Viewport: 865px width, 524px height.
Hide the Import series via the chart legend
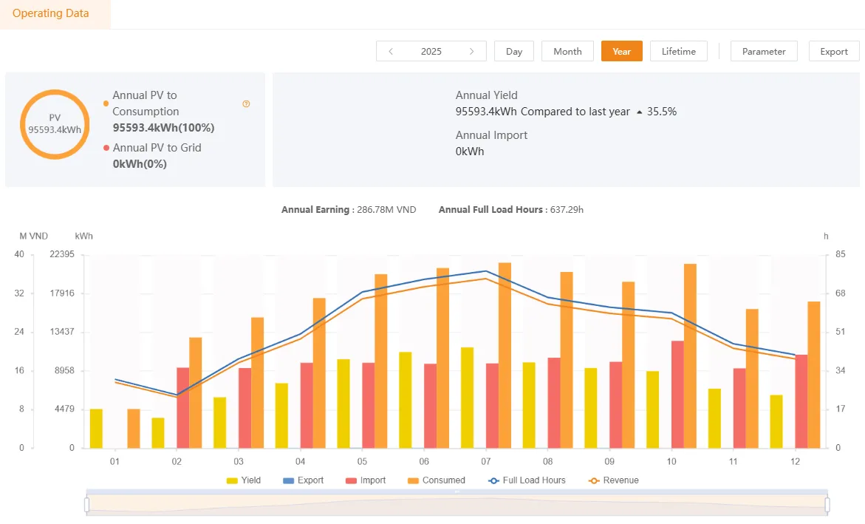pyautogui.click(x=365, y=480)
